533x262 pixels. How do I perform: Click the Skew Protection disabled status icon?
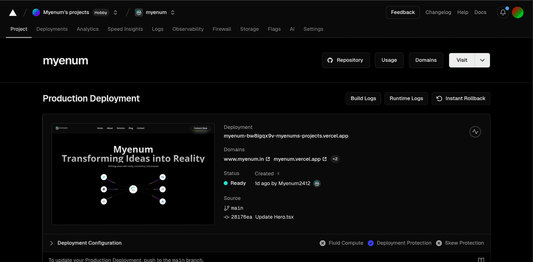[439, 243]
